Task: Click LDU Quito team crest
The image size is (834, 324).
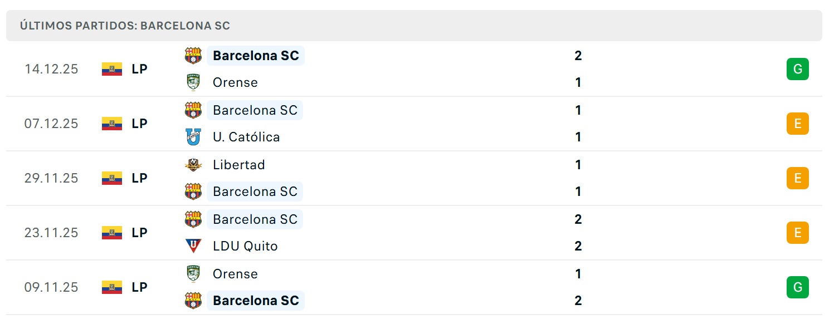Action: pos(193,246)
